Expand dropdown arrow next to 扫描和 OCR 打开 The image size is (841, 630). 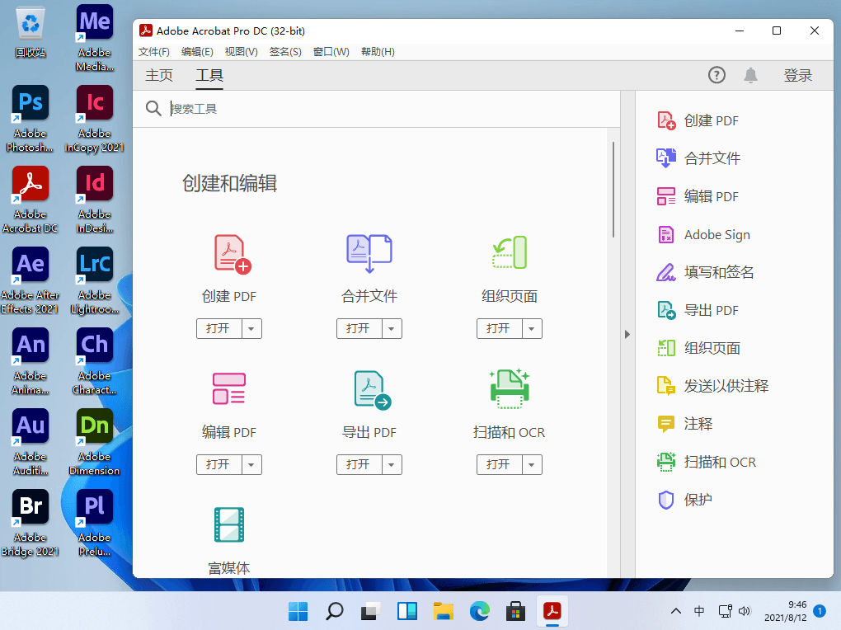tap(532, 465)
